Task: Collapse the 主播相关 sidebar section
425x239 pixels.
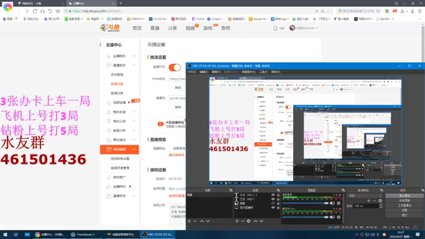Action: 134,56
